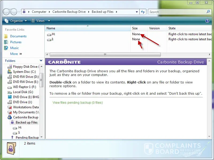Image resolution: width=214 pixels, height=160 pixels.
Task: Open Music favorite link
Action: tap(14, 48)
